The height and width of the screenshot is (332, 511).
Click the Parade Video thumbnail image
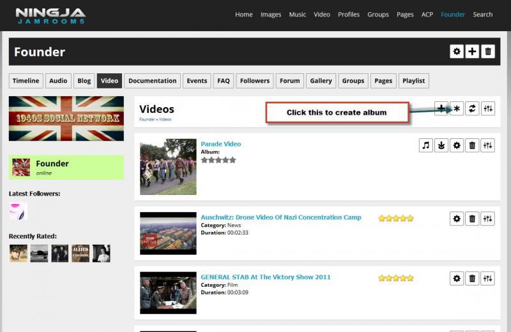tap(168, 167)
